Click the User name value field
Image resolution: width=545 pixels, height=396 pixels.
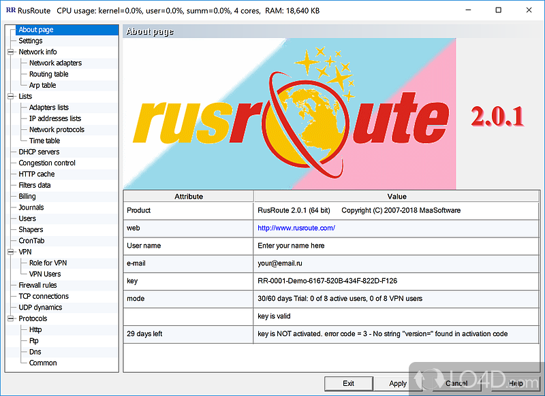coord(291,246)
